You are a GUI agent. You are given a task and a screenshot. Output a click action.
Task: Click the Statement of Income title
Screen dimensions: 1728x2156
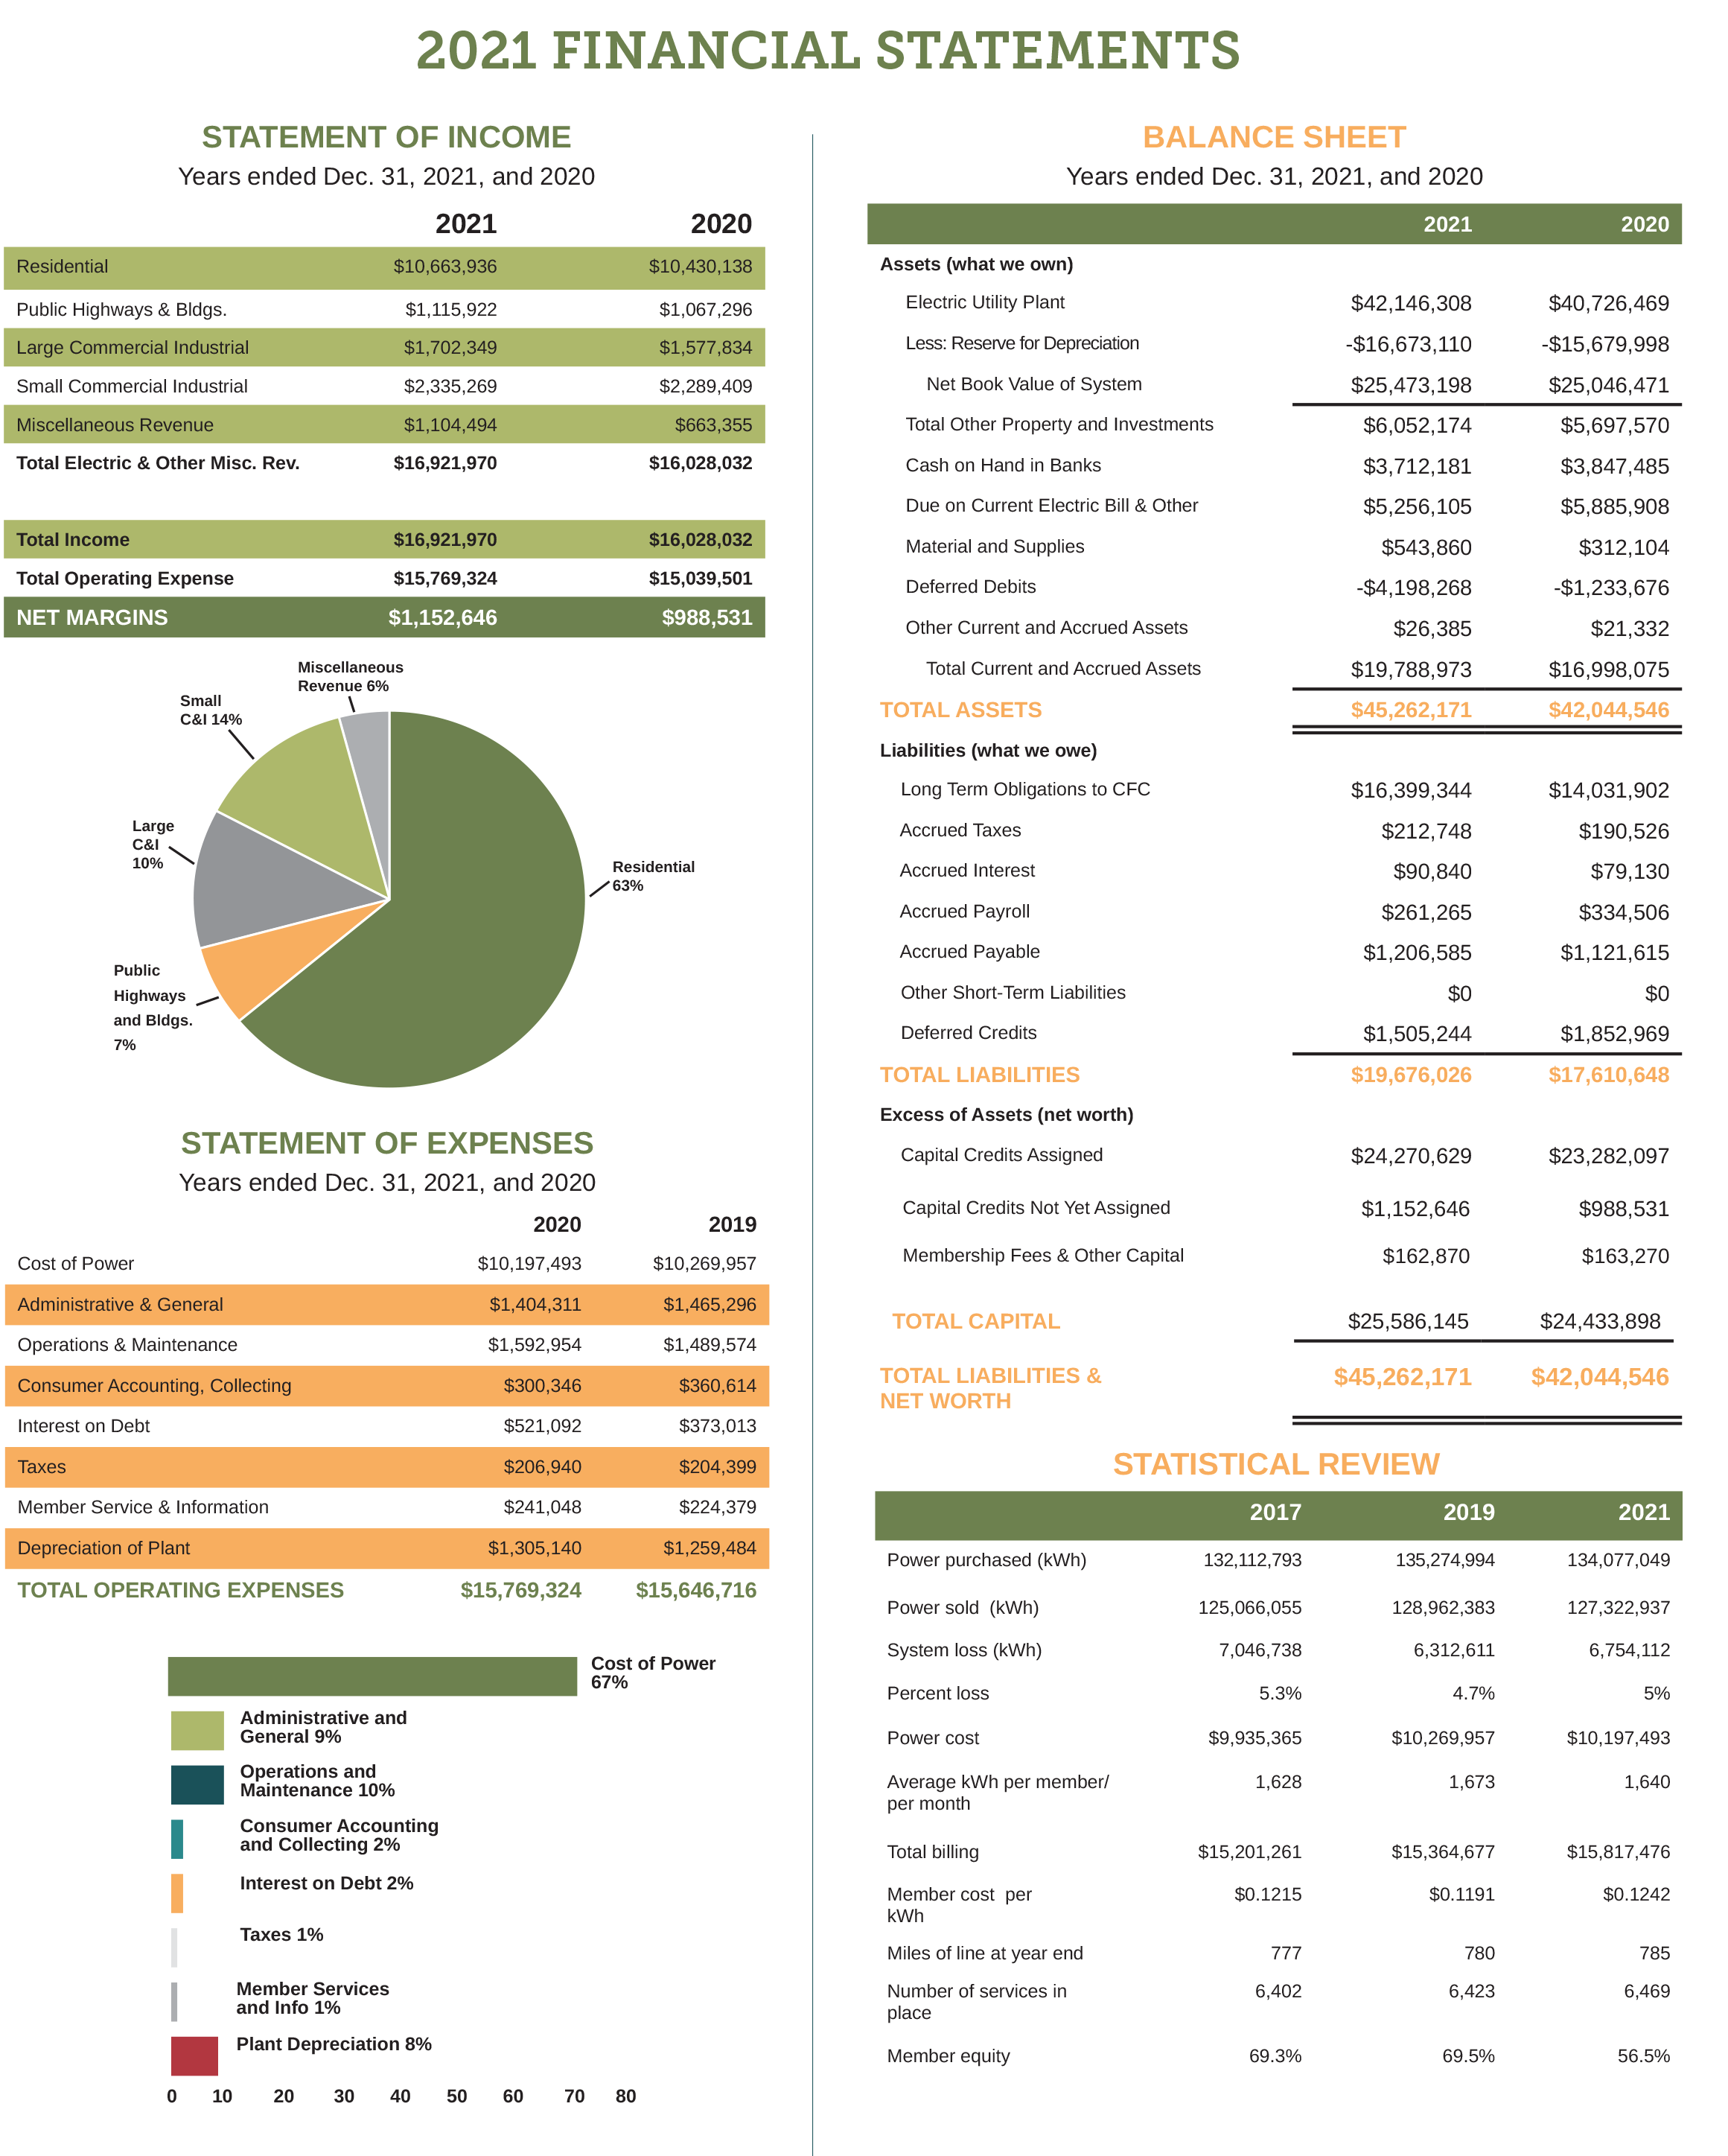point(386,137)
